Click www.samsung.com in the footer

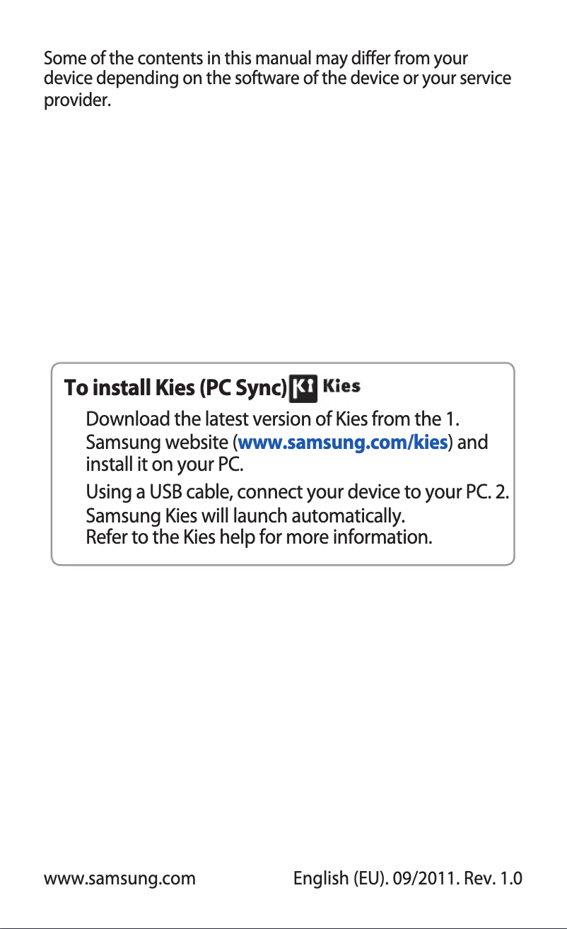point(119,879)
